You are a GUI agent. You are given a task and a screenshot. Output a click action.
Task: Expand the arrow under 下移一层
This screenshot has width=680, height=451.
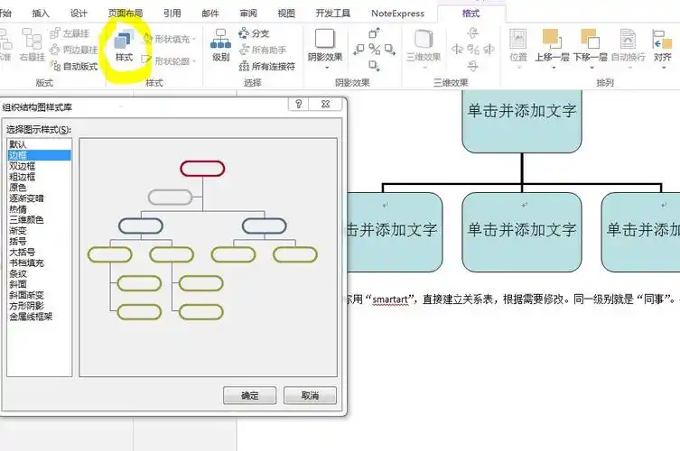pyautogui.click(x=591, y=68)
